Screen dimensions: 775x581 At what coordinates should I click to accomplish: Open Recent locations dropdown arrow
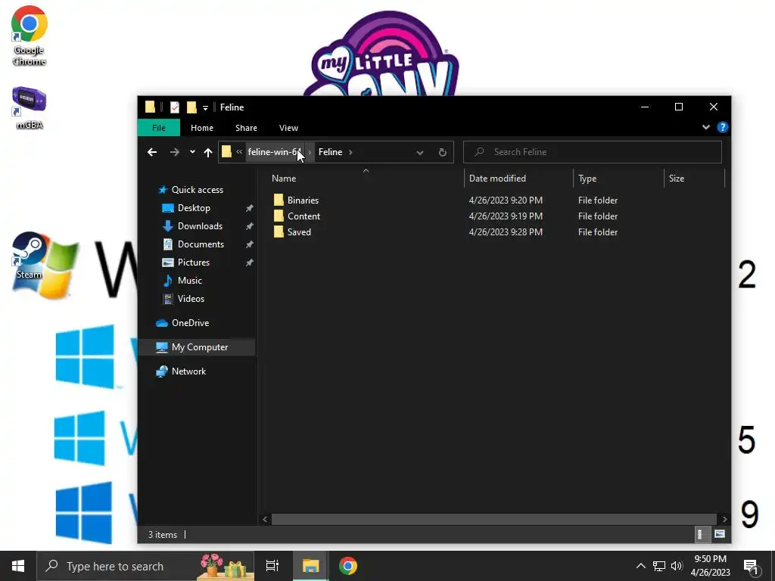click(192, 152)
